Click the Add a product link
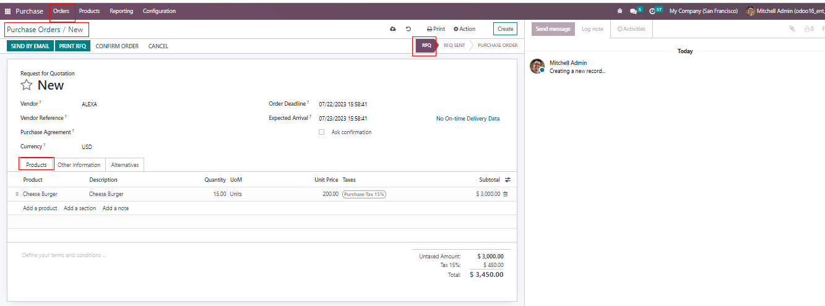The width and height of the screenshot is (825, 306). point(40,208)
